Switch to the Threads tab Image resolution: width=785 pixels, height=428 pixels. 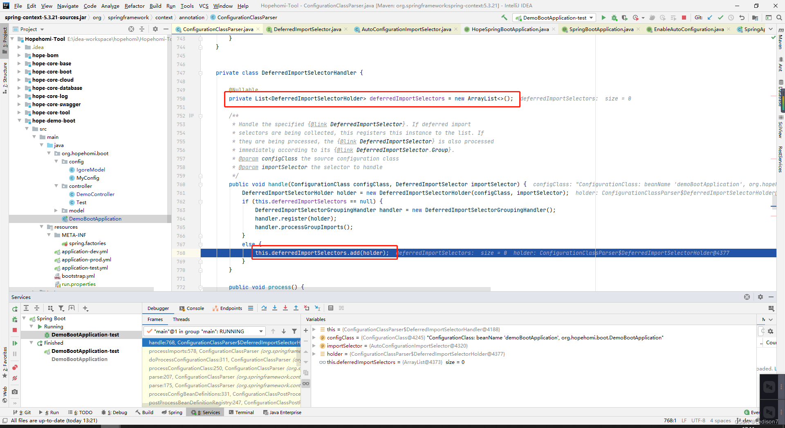pos(181,319)
